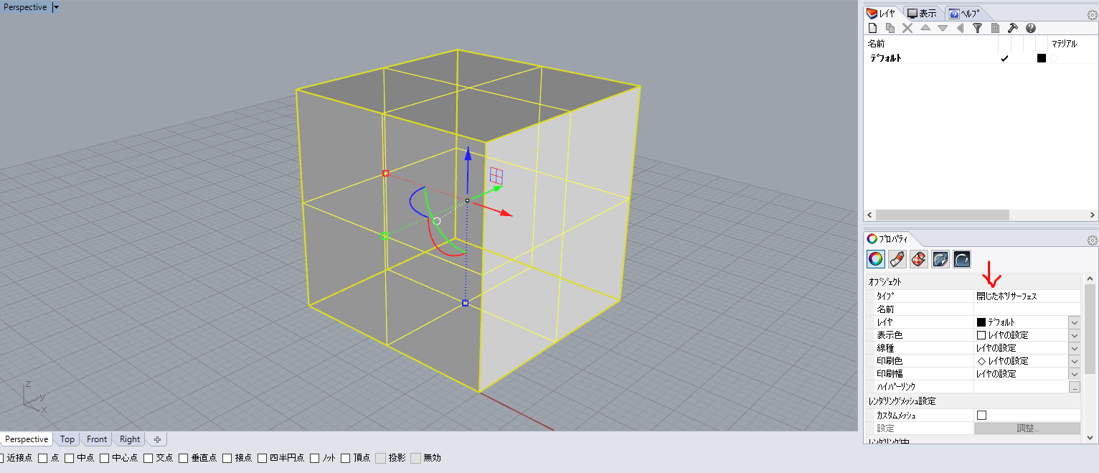This screenshot has height=473, width=1099.
Task: Enable 頂点 object snap
Action: 346,458
